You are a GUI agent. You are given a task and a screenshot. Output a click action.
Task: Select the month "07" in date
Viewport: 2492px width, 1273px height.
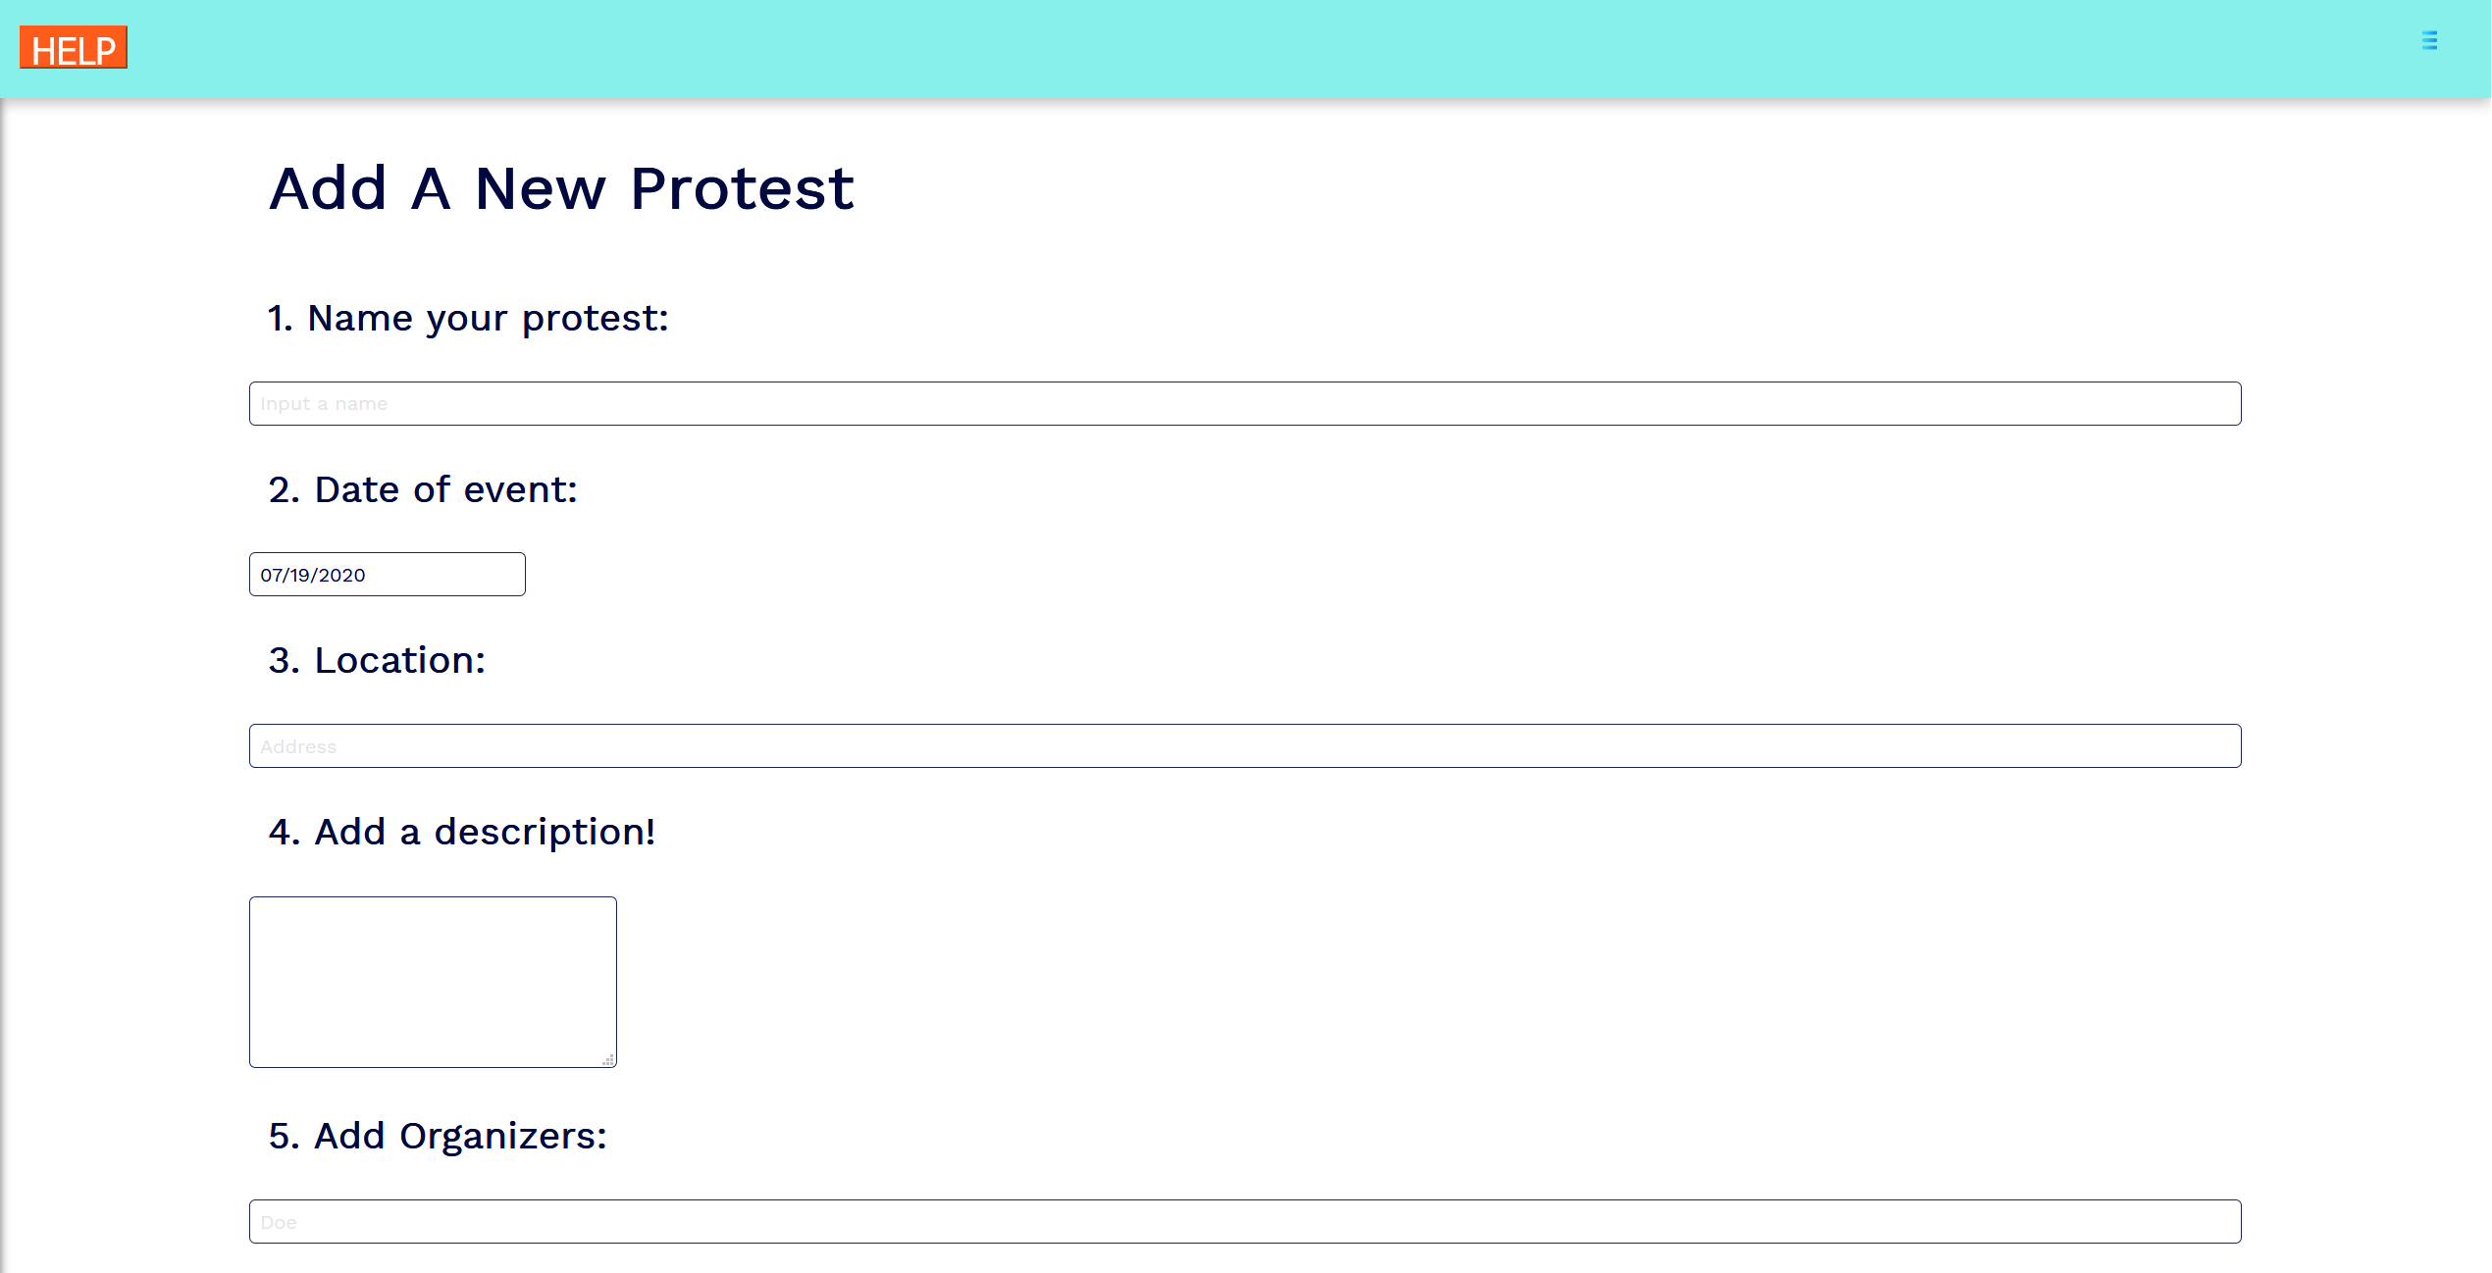pyautogui.click(x=271, y=576)
